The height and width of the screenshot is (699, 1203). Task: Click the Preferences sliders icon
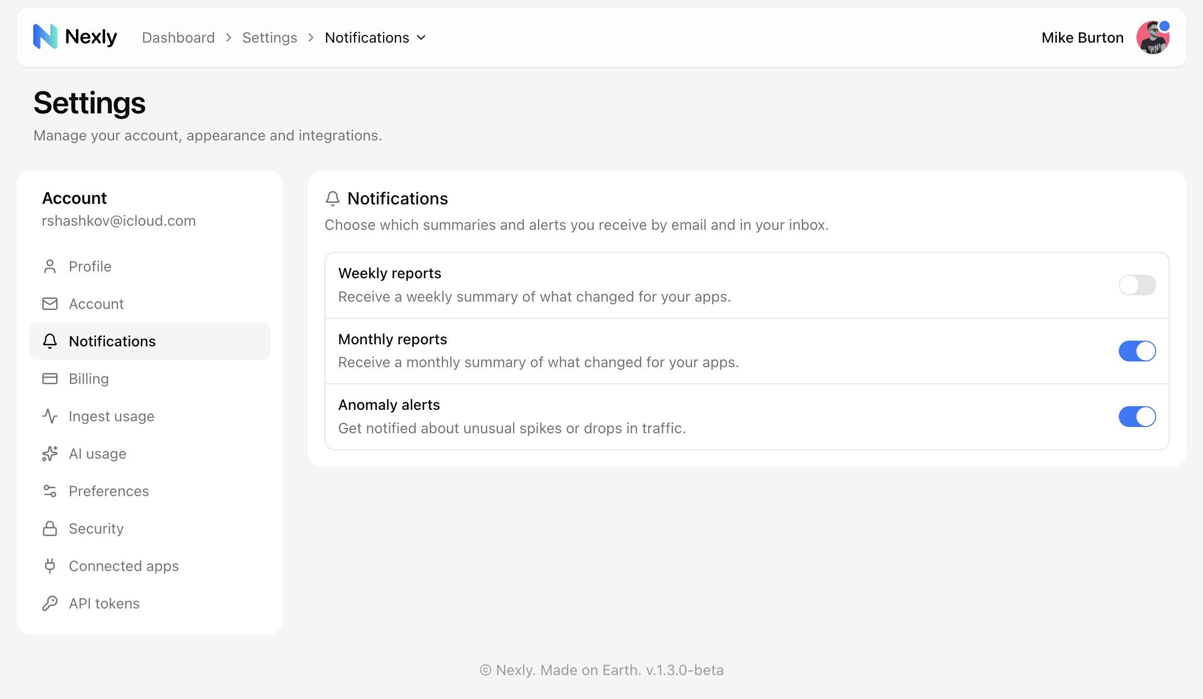50,491
